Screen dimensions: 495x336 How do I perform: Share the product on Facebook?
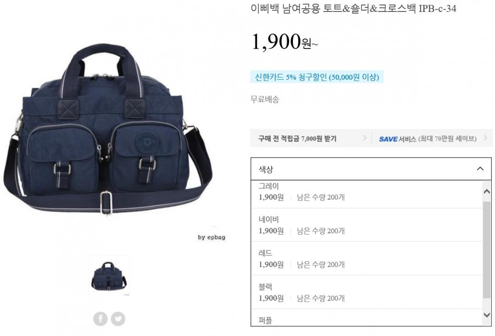pos(100,319)
